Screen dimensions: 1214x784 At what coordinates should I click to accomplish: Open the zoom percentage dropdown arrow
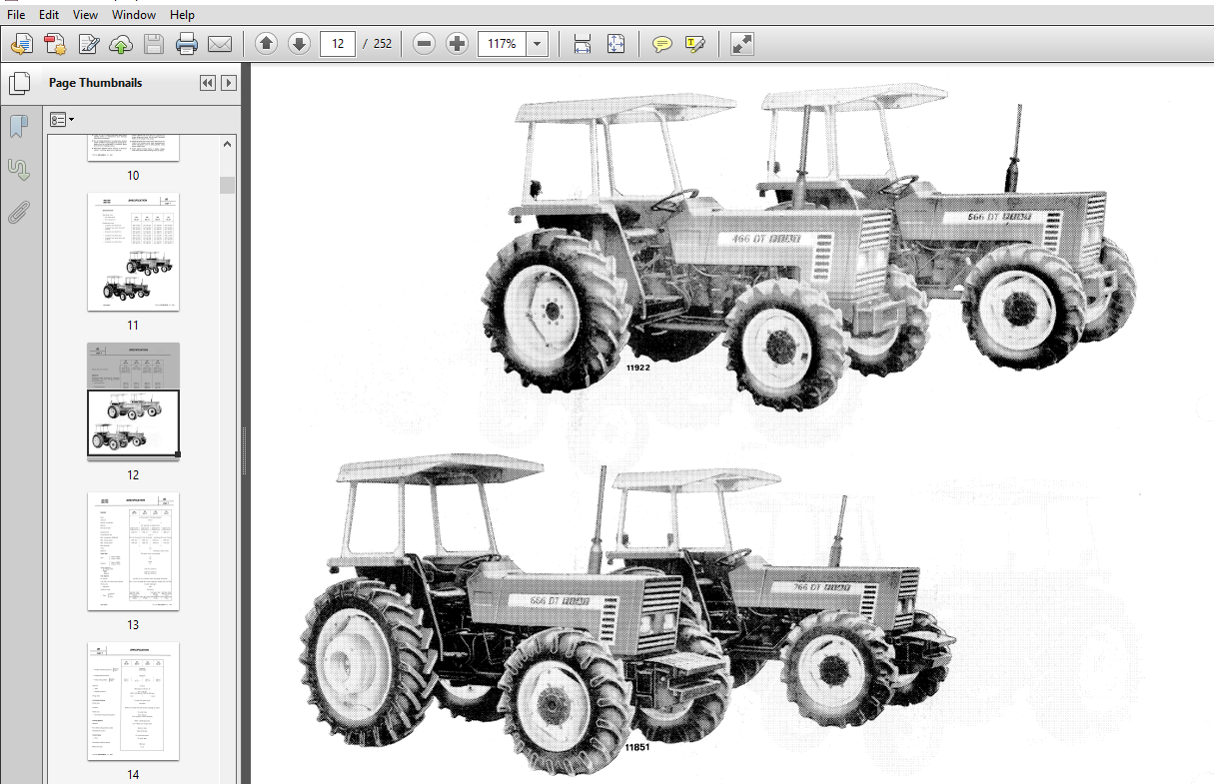538,44
